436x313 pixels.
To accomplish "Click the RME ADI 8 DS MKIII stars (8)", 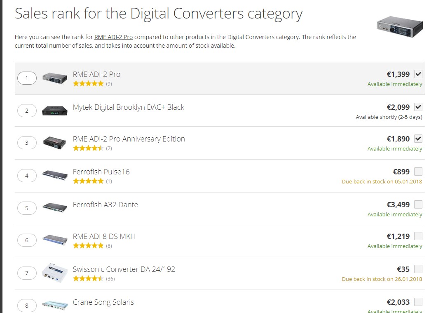I will point(88,246).
